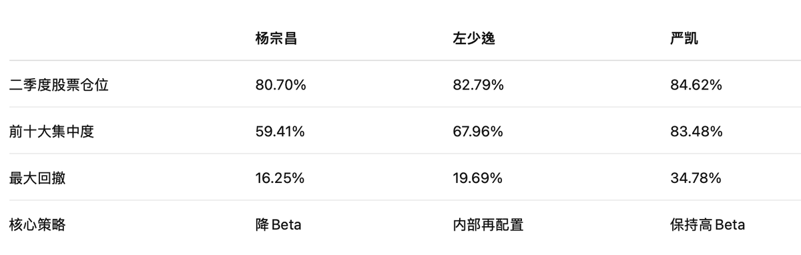Click the 内部再配置 strategy cell
This screenshot has width=801, height=255.
488,224
